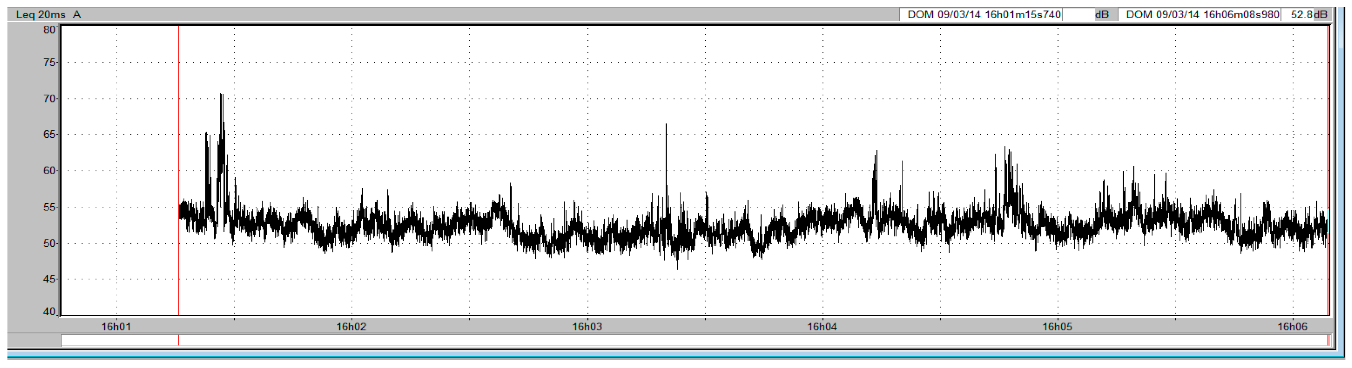Viewport: 1352px width, 368px height.
Task: Click the 60 dB level axis label
Action: (x=49, y=171)
